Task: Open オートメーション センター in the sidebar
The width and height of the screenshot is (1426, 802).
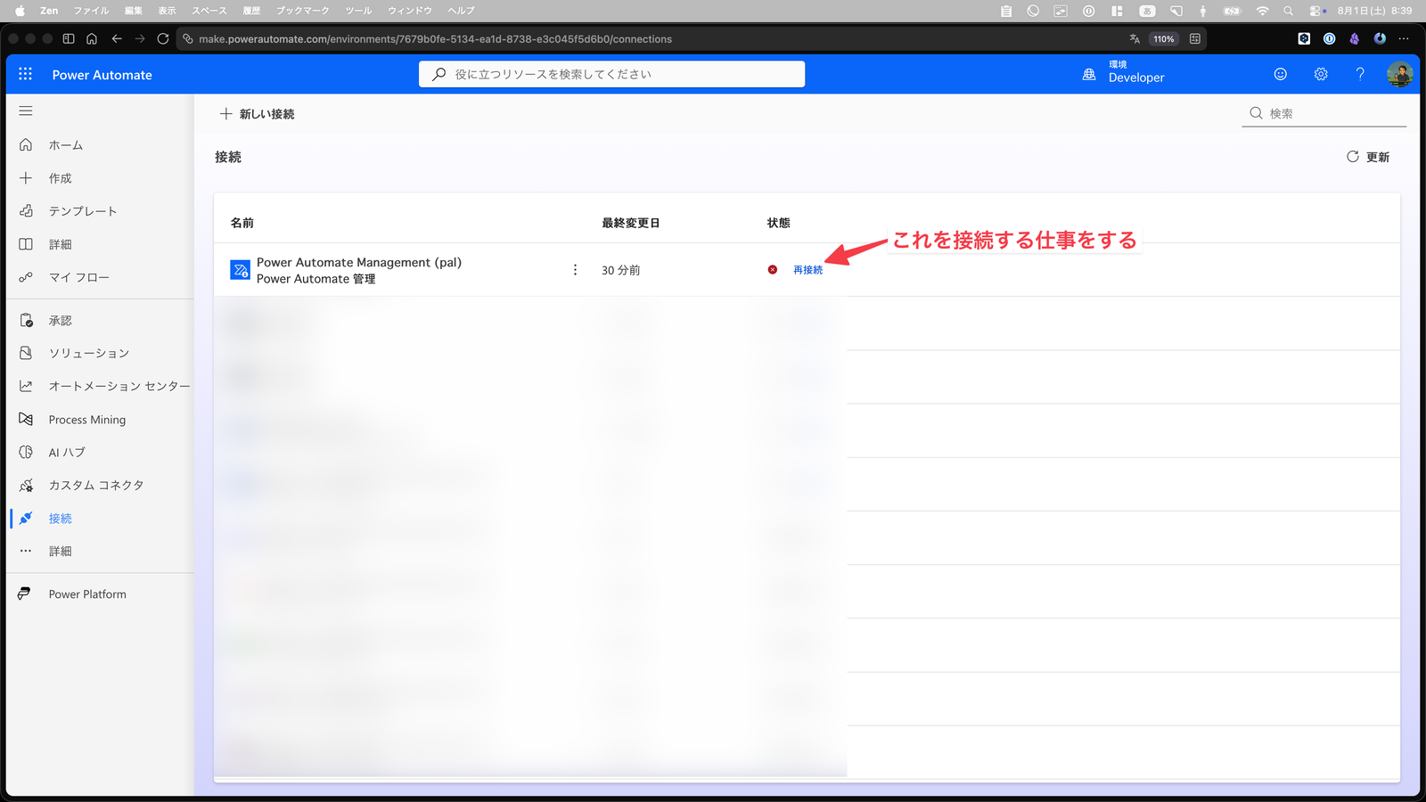Action: click(119, 387)
